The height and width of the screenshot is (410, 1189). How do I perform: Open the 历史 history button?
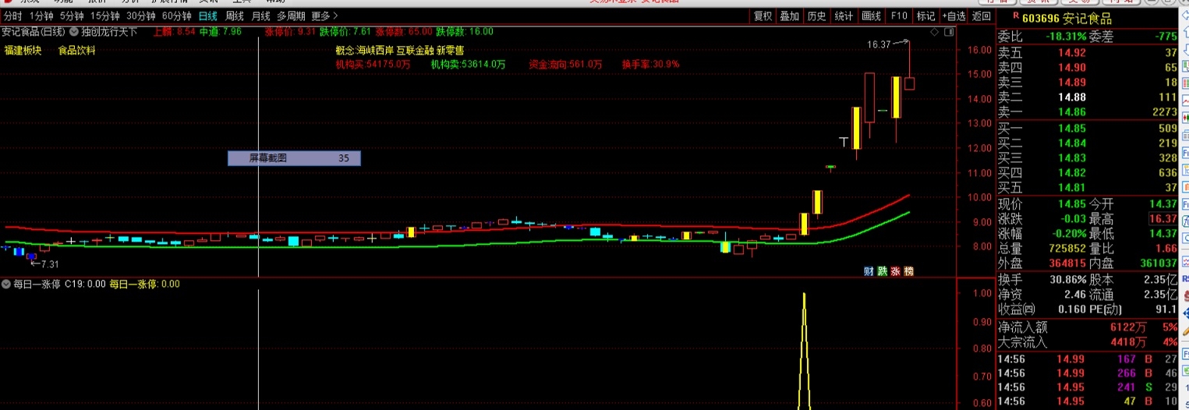[x=816, y=16]
